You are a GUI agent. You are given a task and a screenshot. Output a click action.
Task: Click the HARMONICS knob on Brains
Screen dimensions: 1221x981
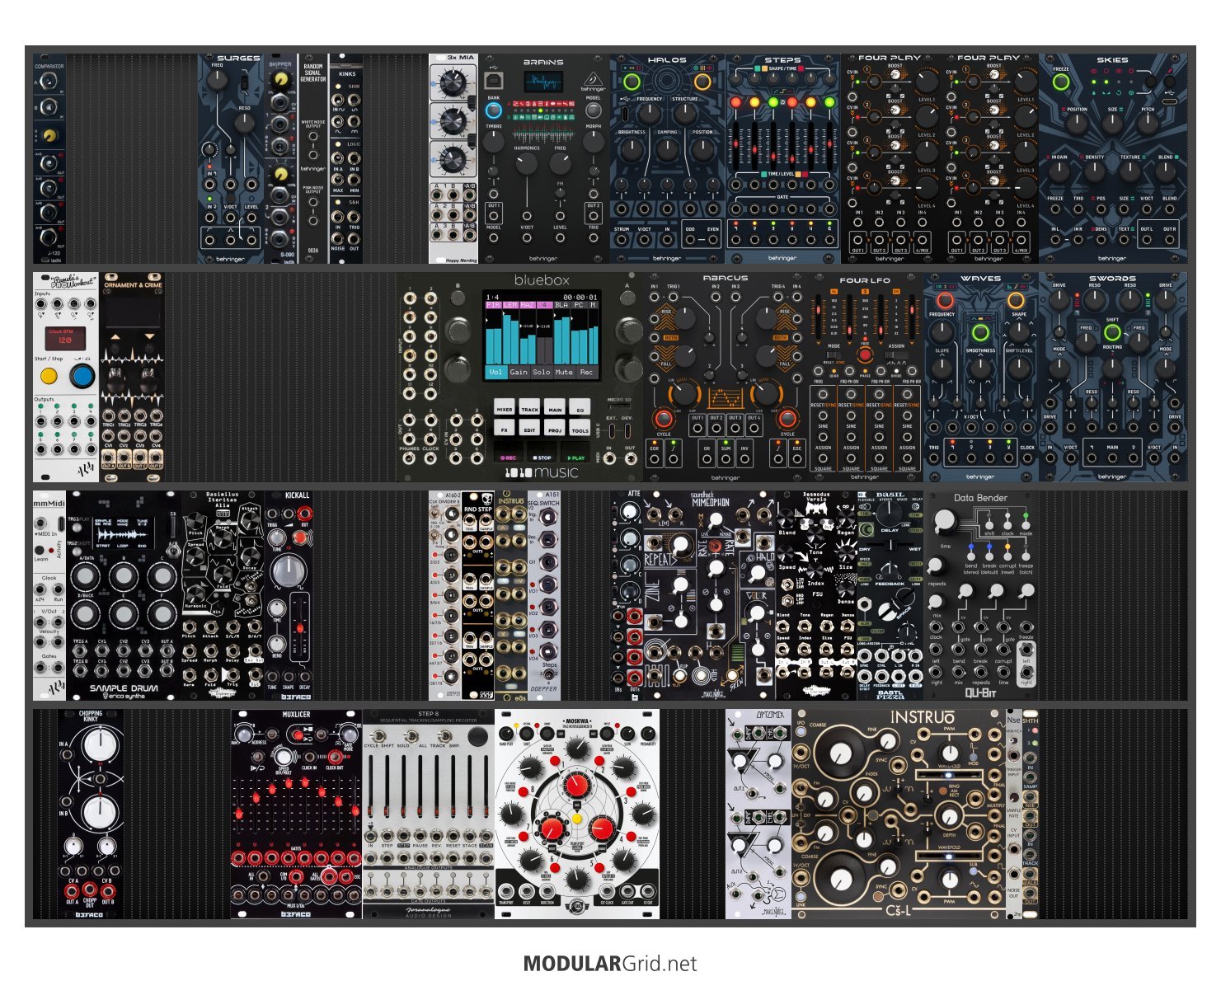tap(527, 164)
